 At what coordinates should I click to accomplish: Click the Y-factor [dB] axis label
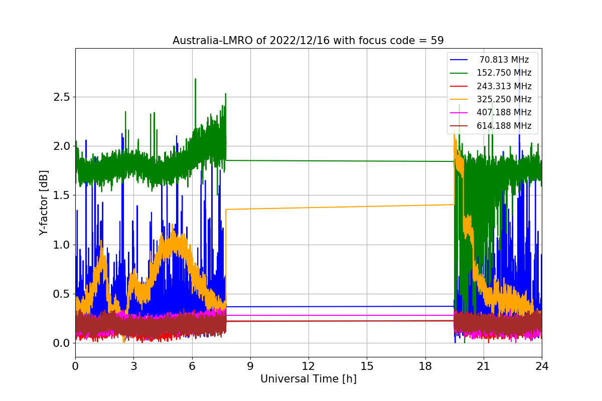44,203
